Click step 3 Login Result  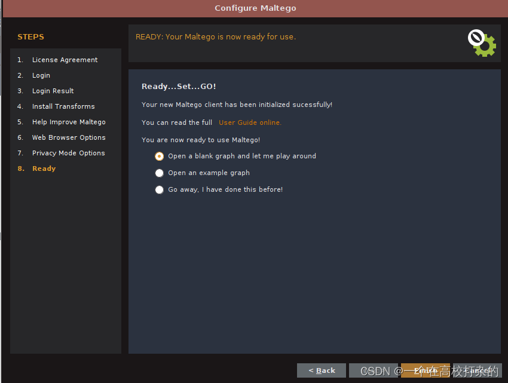tap(53, 91)
